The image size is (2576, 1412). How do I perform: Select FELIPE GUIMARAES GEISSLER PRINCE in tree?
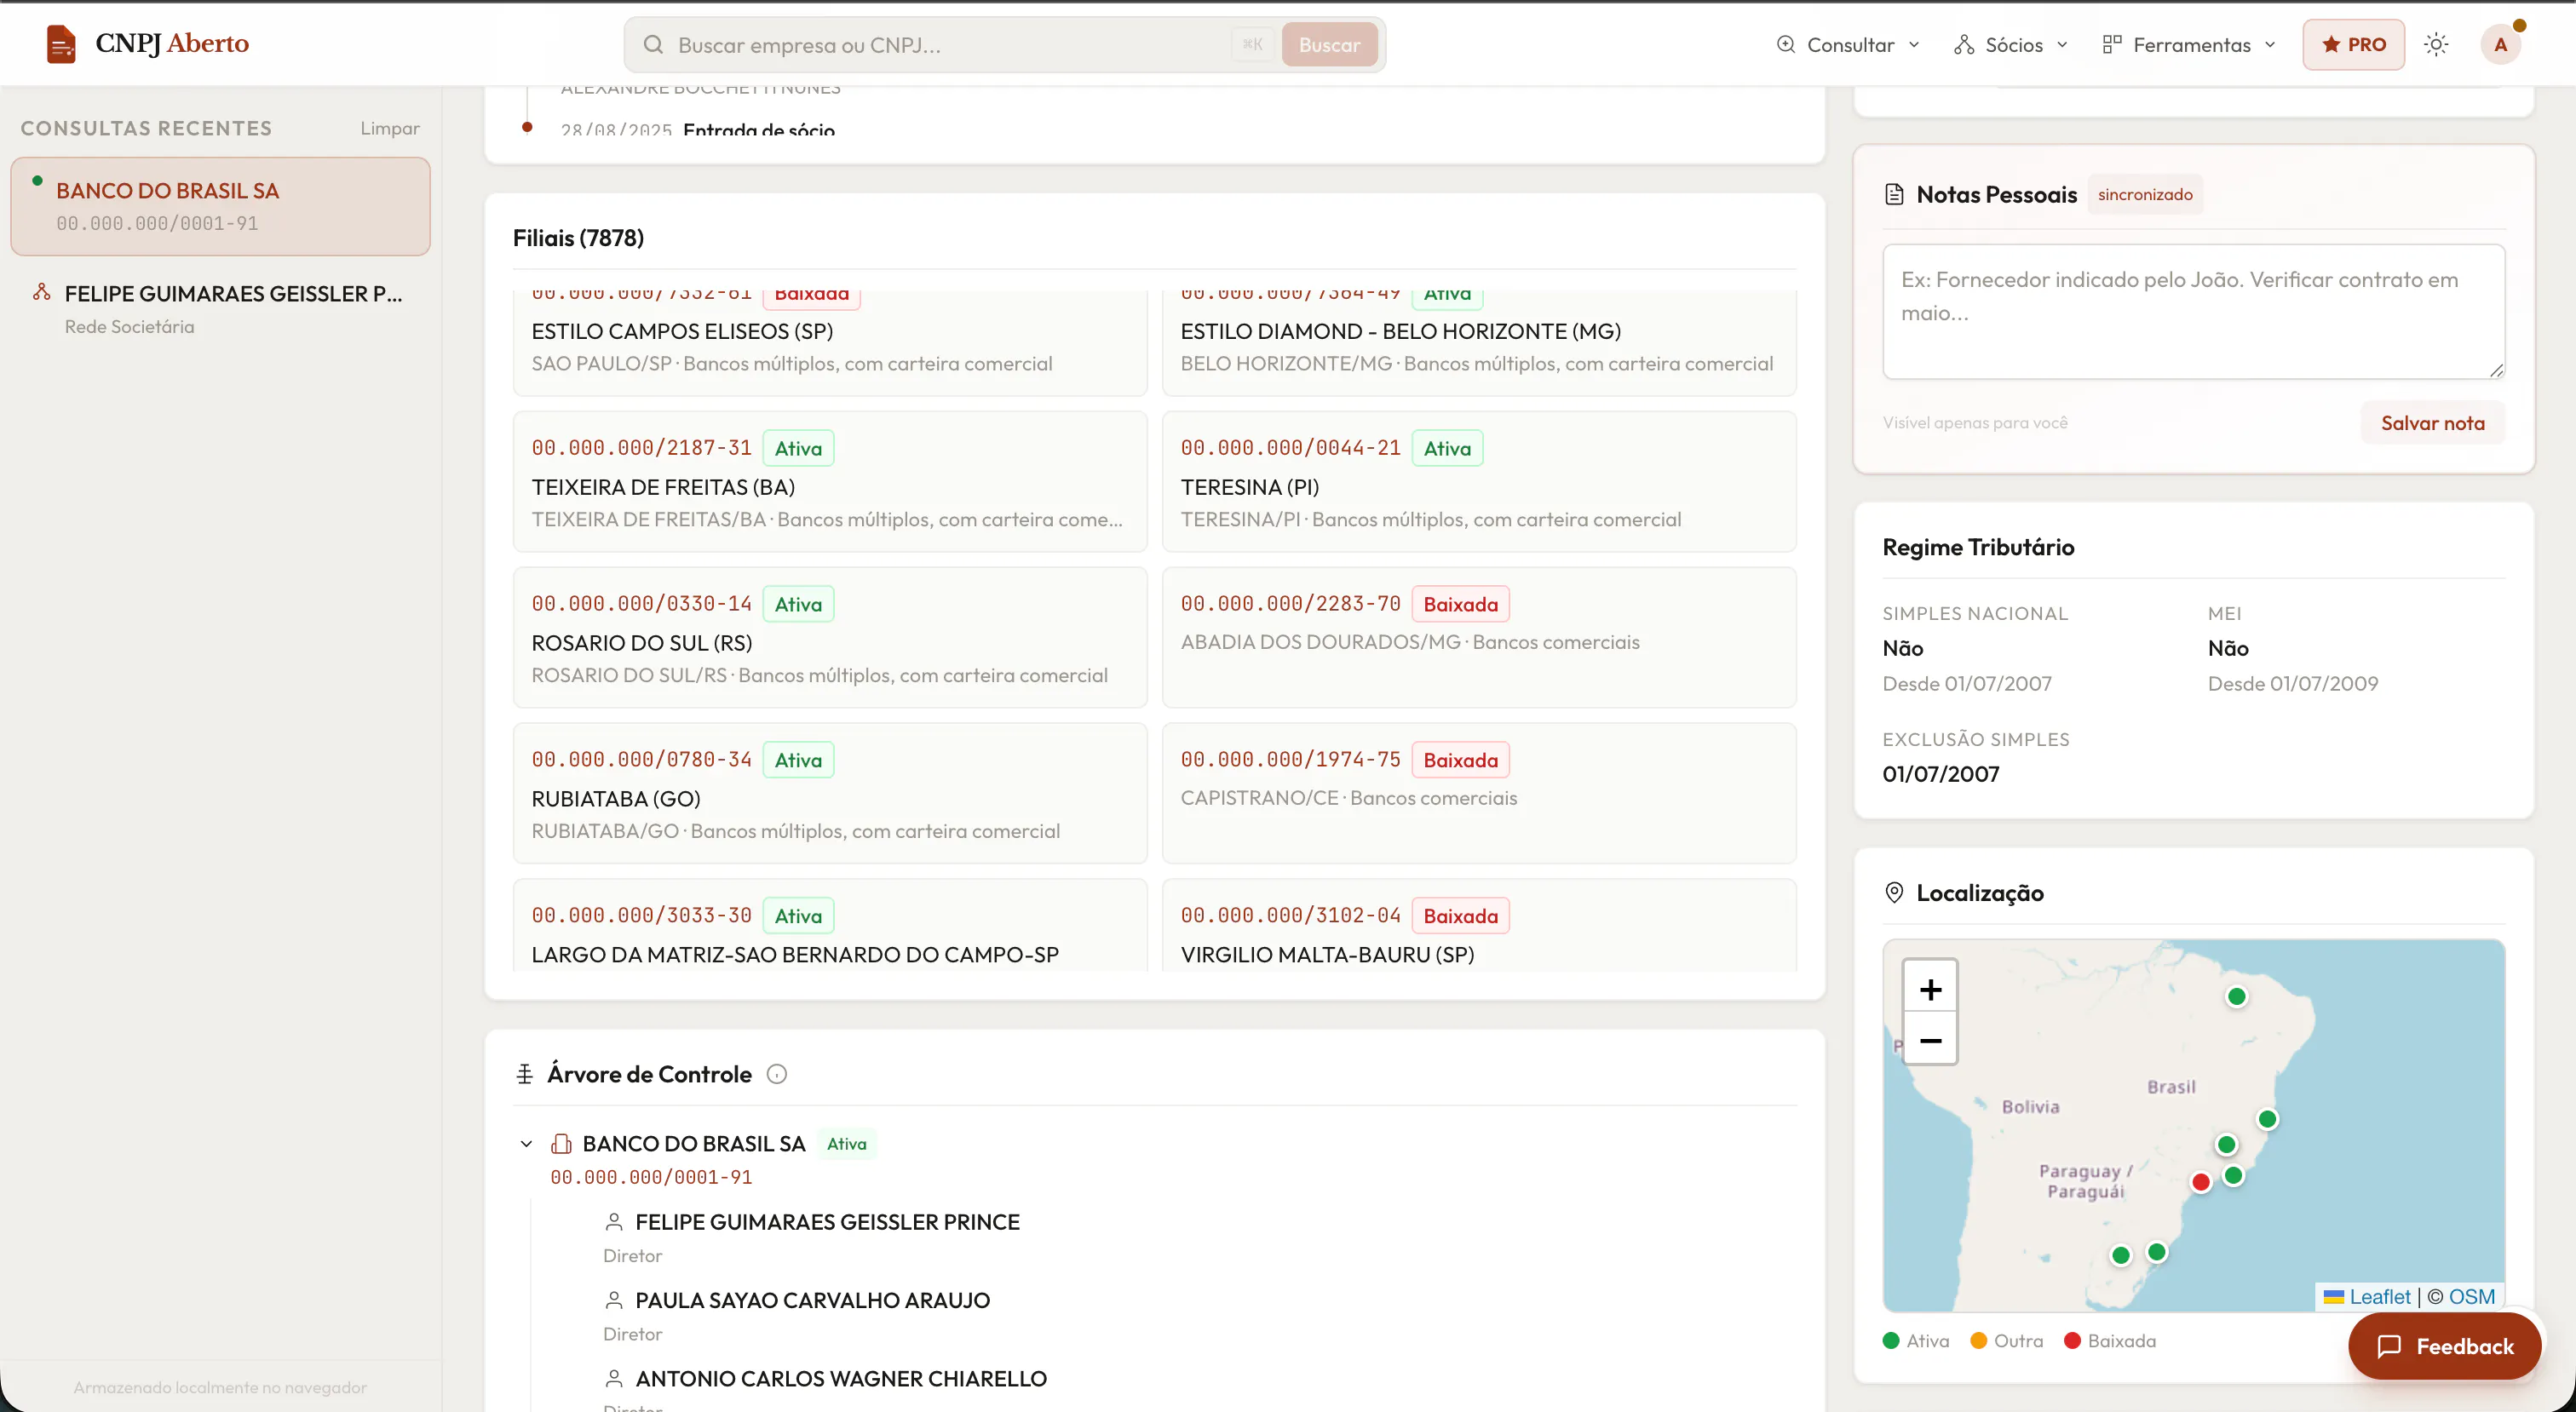(x=827, y=1222)
